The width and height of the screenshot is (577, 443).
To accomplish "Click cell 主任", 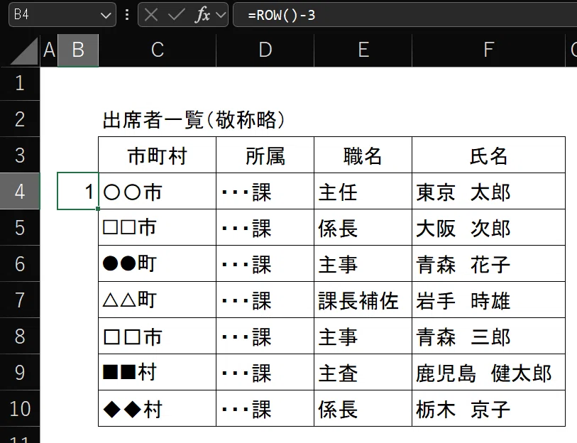I will 363,191.
